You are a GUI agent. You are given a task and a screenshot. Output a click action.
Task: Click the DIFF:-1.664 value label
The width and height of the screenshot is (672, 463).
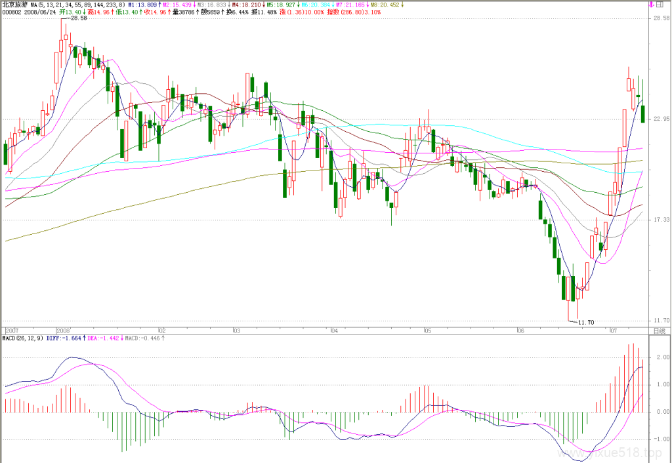pyautogui.click(x=65, y=338)
